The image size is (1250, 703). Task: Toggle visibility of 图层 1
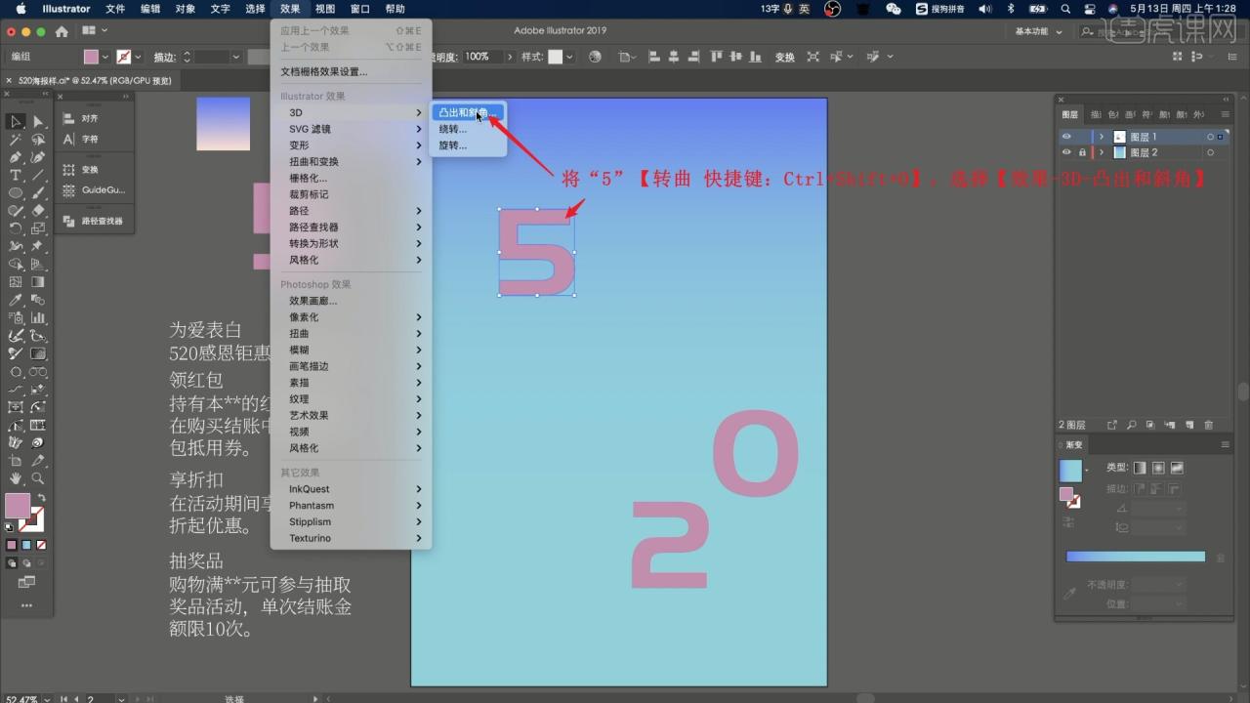[1066, 137]
